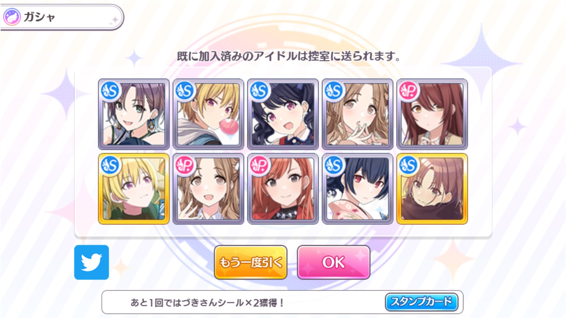This screenshot has height=318, width=566.
Task: Select dark curly-haired idol with ribbon card
Action: pos(283,114)
